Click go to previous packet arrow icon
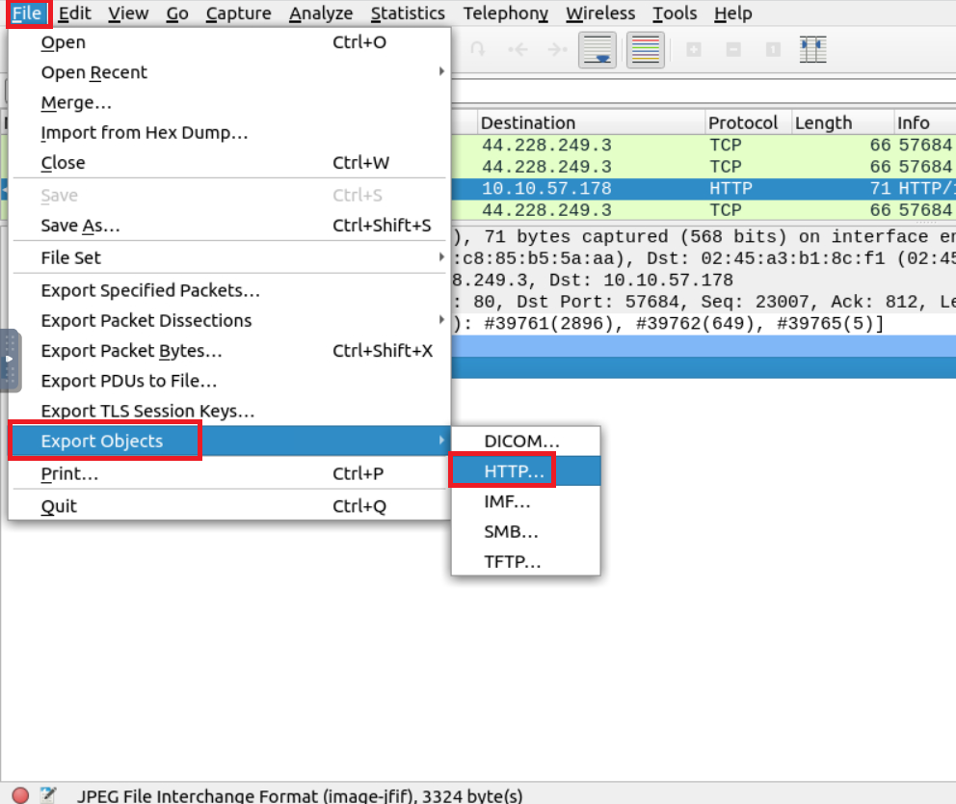This screenshot has height=804, width=956. 518,50
